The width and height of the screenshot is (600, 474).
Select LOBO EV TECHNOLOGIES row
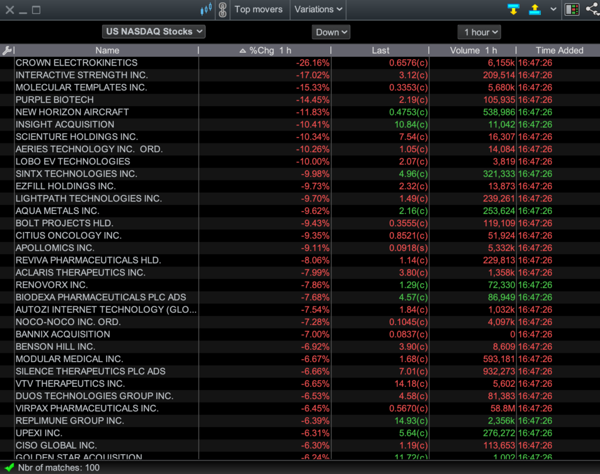pyautogui.click(x=300, y=162)
